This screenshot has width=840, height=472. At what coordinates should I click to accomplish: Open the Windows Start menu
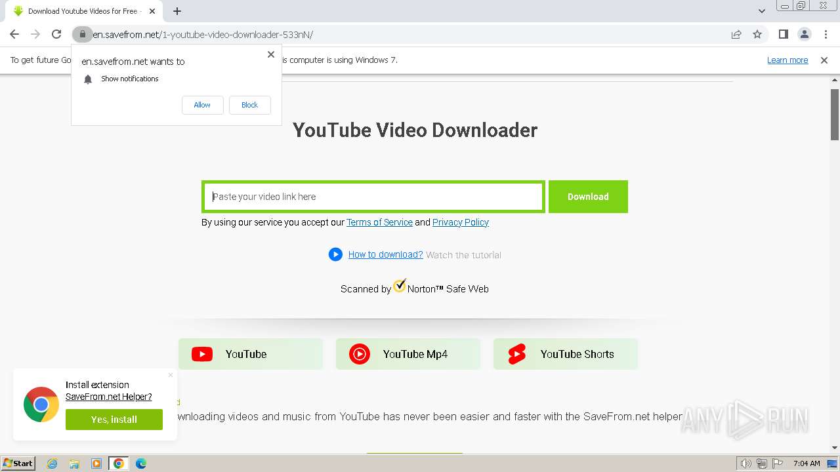pos(18,463)
